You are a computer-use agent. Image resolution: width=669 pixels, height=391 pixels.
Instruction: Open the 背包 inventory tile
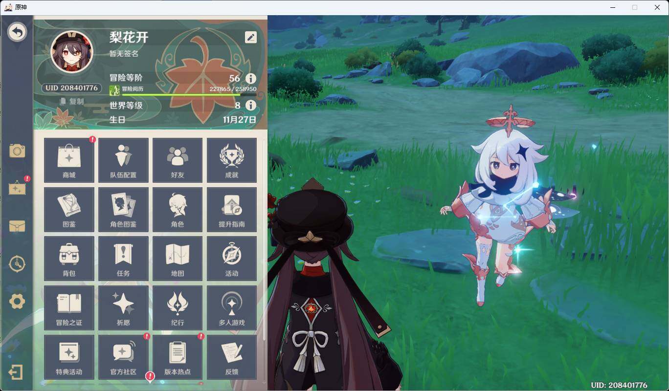click(x=69, y=259)
